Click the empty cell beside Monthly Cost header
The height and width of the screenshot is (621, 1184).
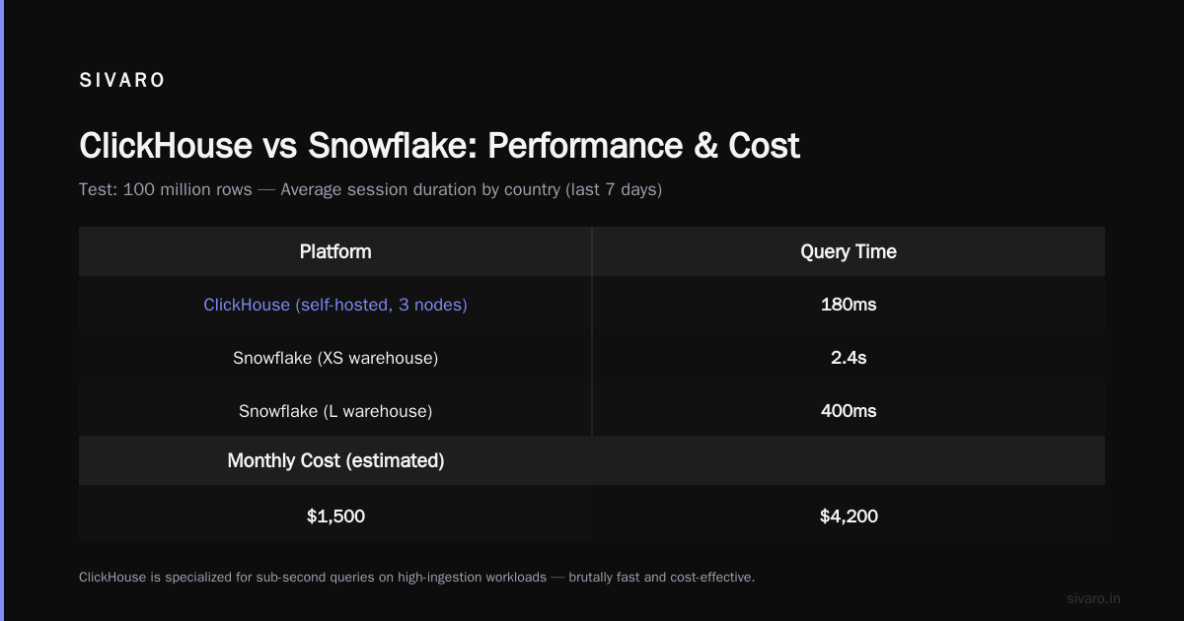tap(849, 460)
